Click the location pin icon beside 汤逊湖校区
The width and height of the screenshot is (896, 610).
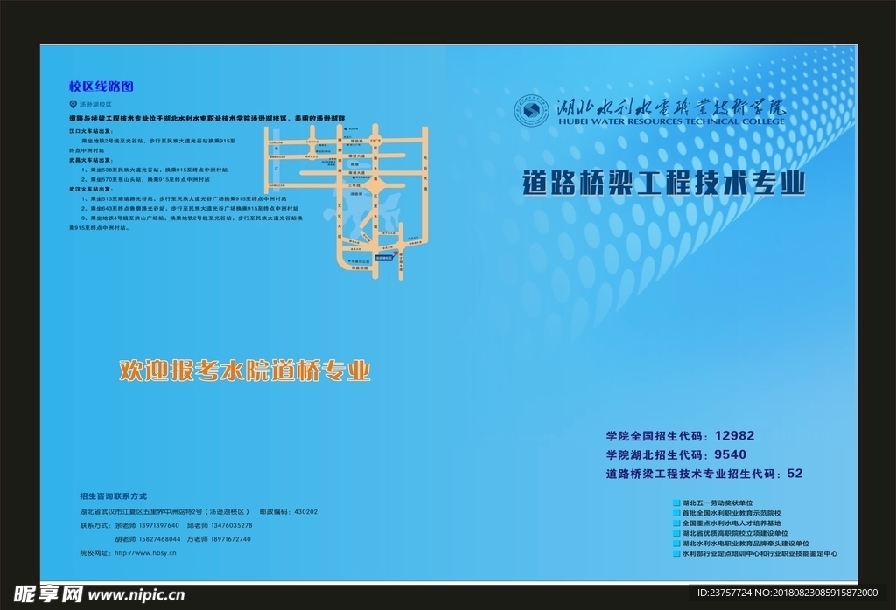73,104
